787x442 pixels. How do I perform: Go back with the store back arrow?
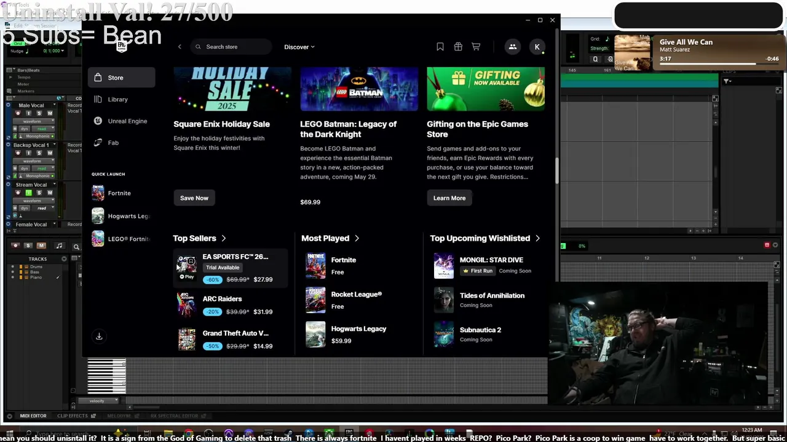pos(180,47)
